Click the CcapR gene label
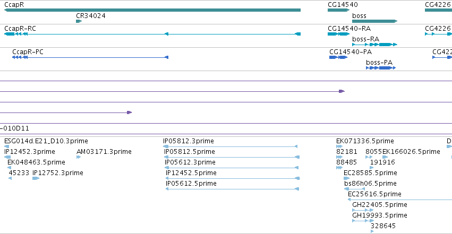This screenshot has height=234, width=452. 14,5
